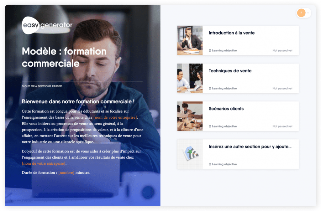Viewport: 321px width, 211px height.
Task: Click Learning objective icon under Techniques de vente
Action: click(210, 88)
